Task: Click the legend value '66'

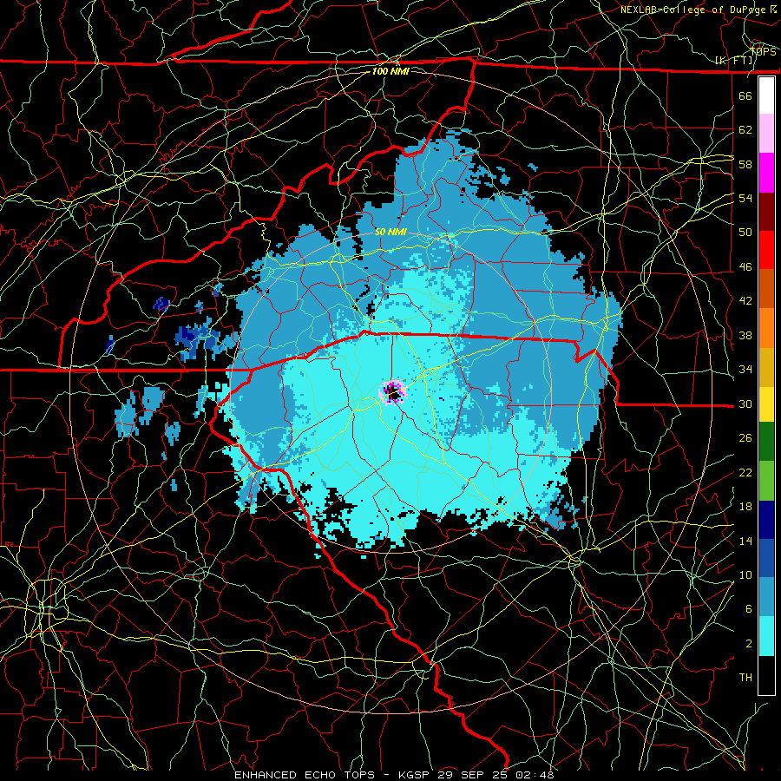Action: 745,95
